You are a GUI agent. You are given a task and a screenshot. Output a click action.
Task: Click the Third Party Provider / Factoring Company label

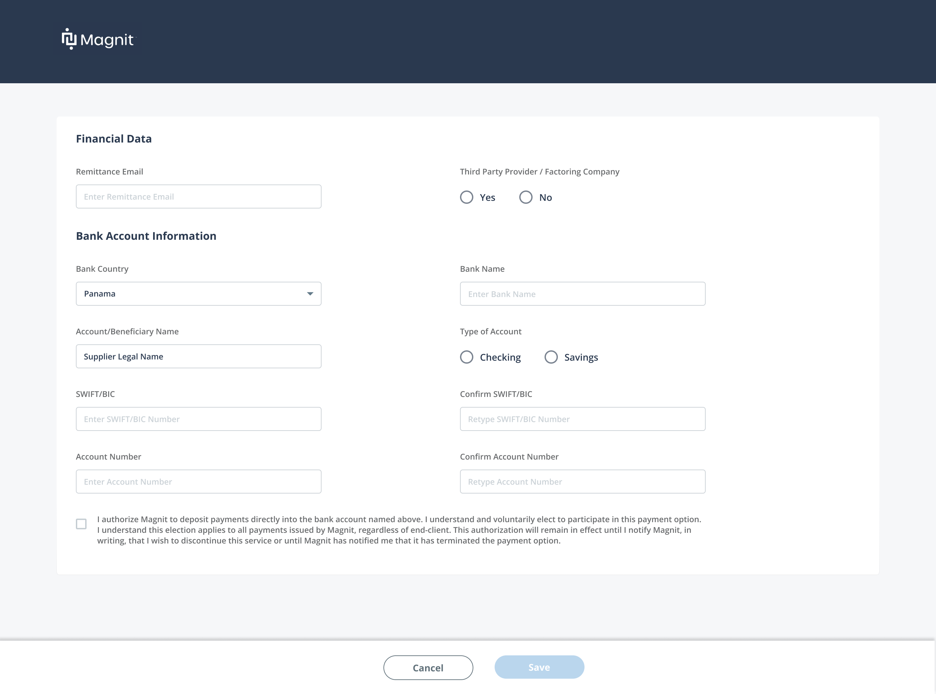pyautogui.click(x=540, y=172)
